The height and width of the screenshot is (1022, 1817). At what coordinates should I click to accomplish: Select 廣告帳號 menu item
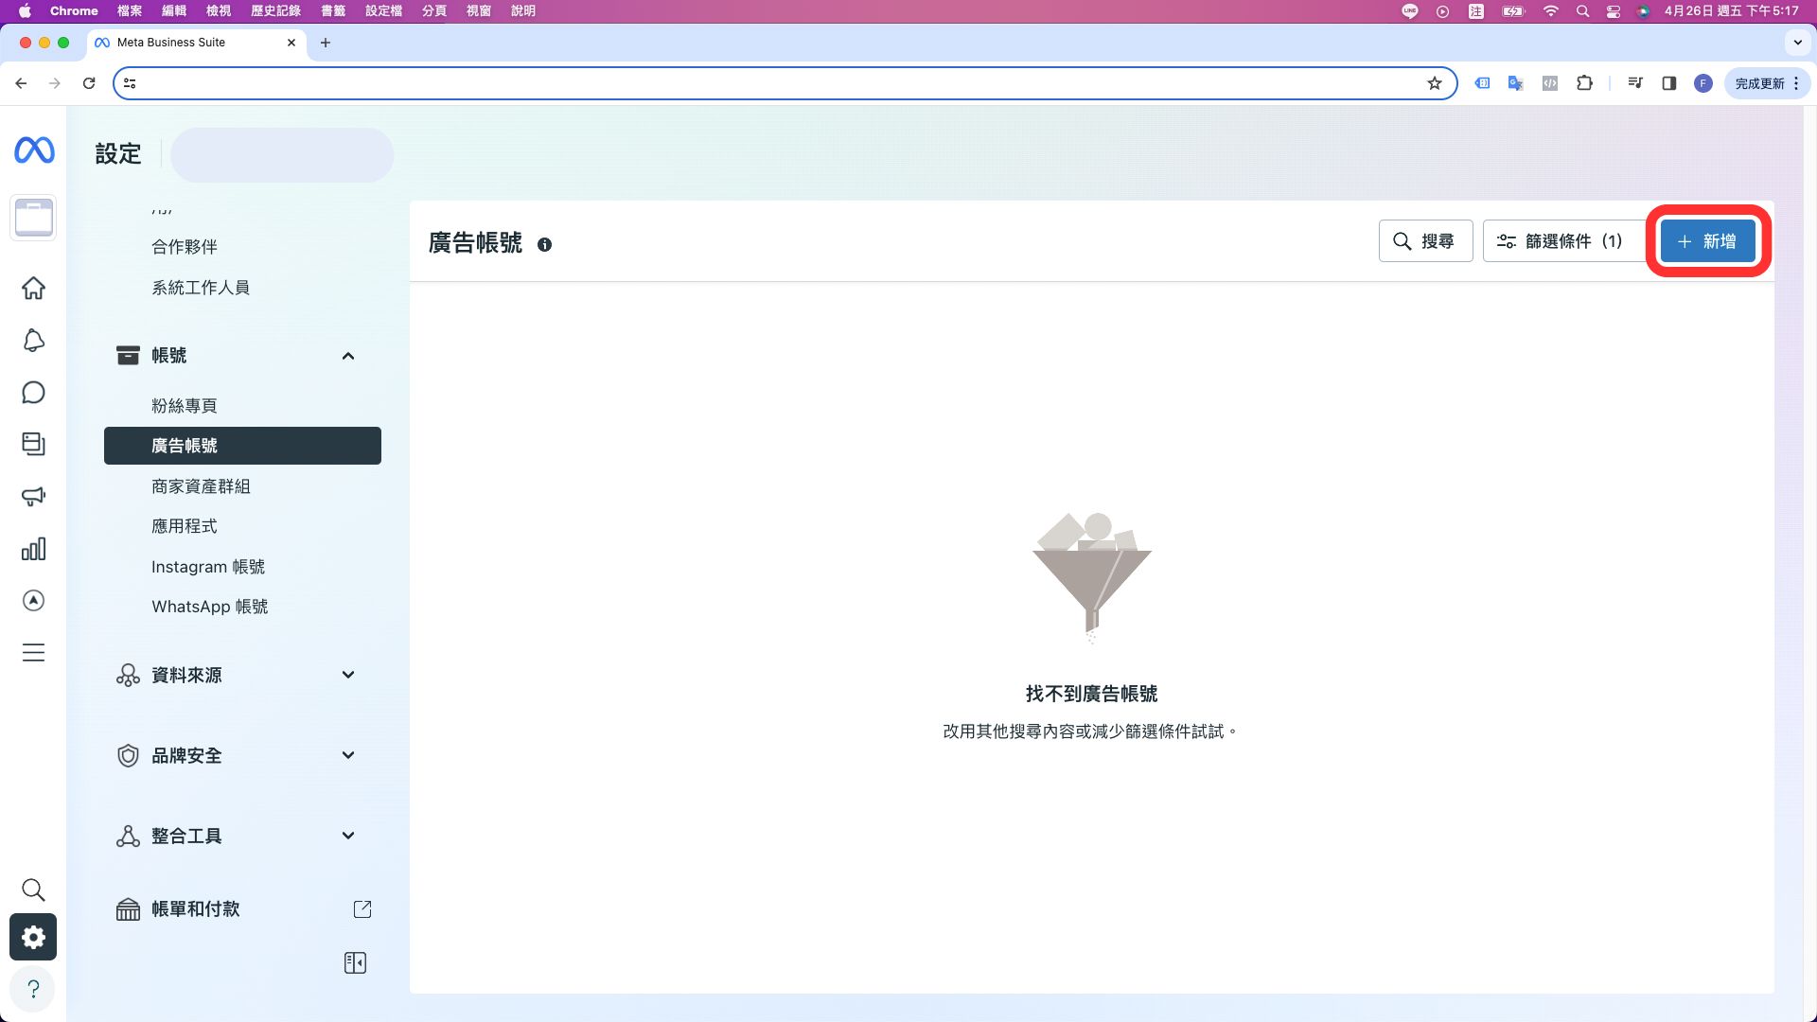pos(242,446)
